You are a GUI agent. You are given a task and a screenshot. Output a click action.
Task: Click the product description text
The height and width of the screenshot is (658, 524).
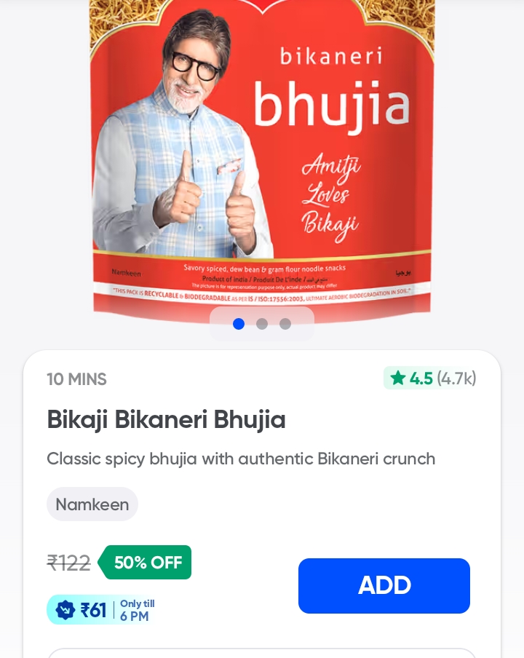[x=241, y=459]
